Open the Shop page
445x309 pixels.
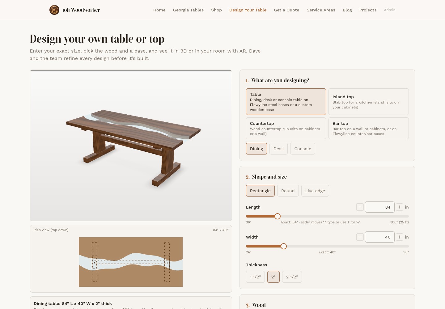pos(216,10)
